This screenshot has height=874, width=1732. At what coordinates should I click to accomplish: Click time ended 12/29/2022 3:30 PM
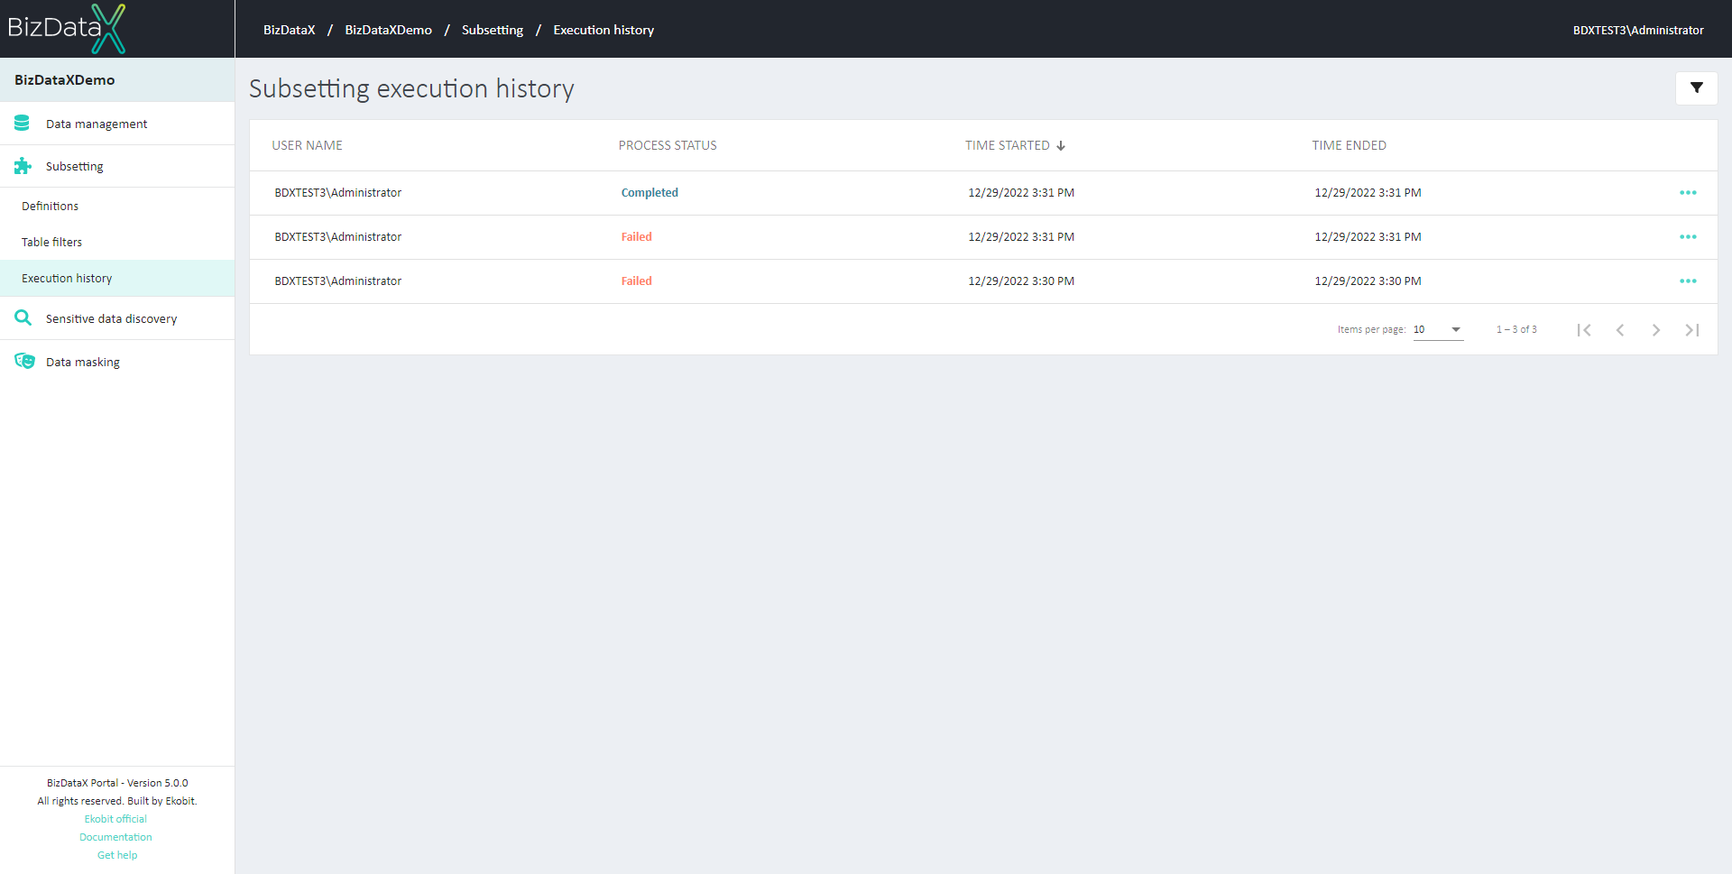coord(1368,281)
